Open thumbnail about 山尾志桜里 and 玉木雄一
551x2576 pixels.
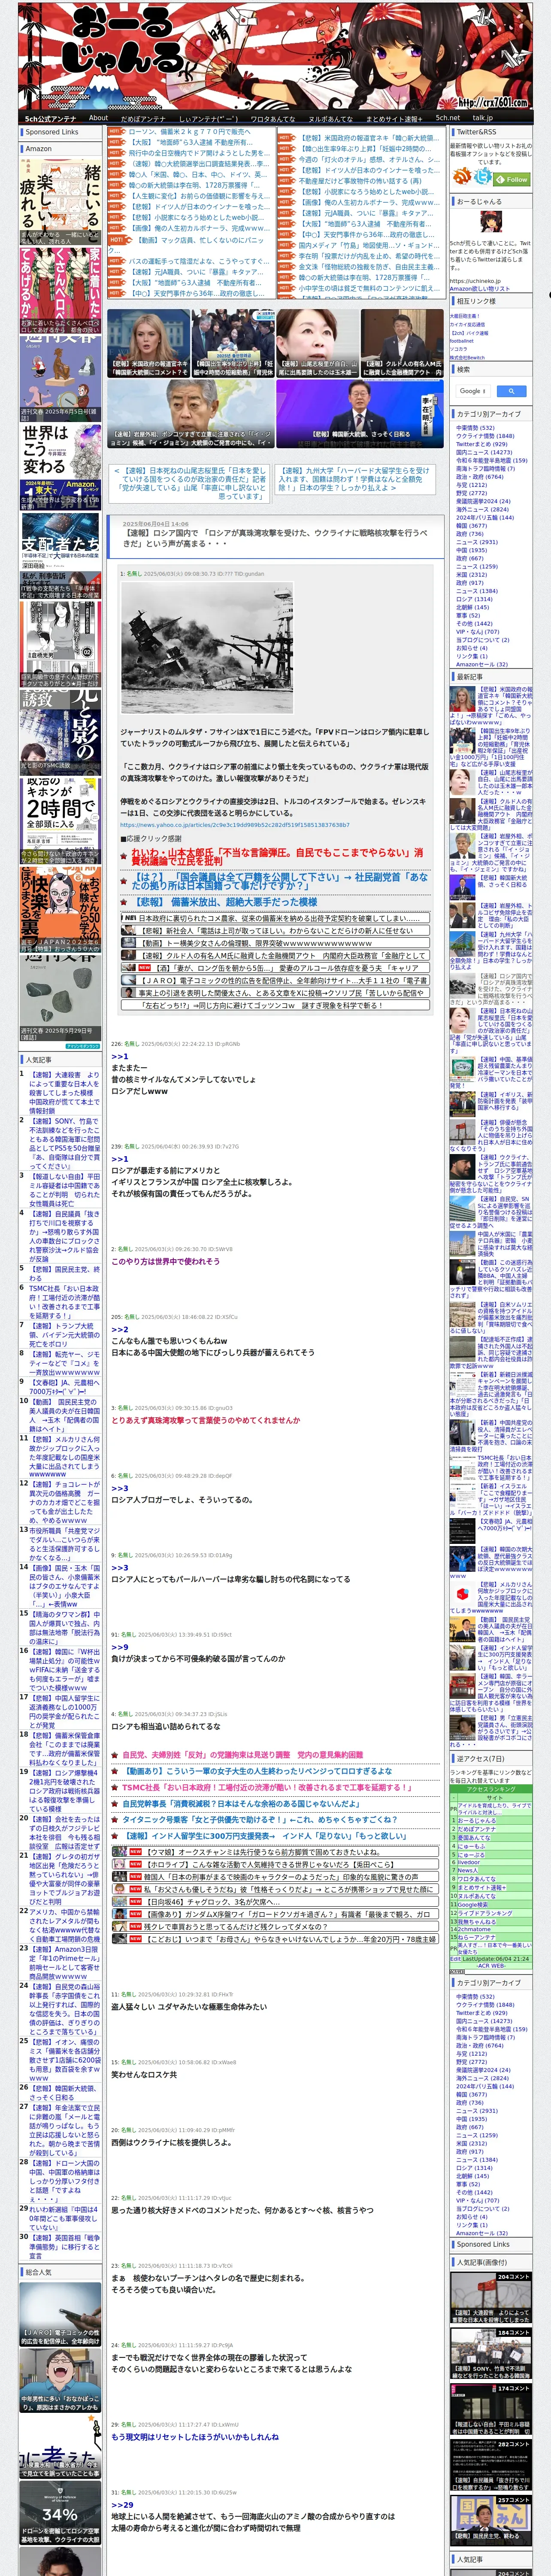click(x=318, y=343)
